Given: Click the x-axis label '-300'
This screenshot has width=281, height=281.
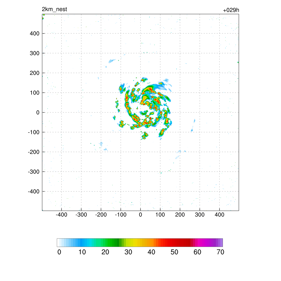Looking at the screenshot, I should pos(81,215).
